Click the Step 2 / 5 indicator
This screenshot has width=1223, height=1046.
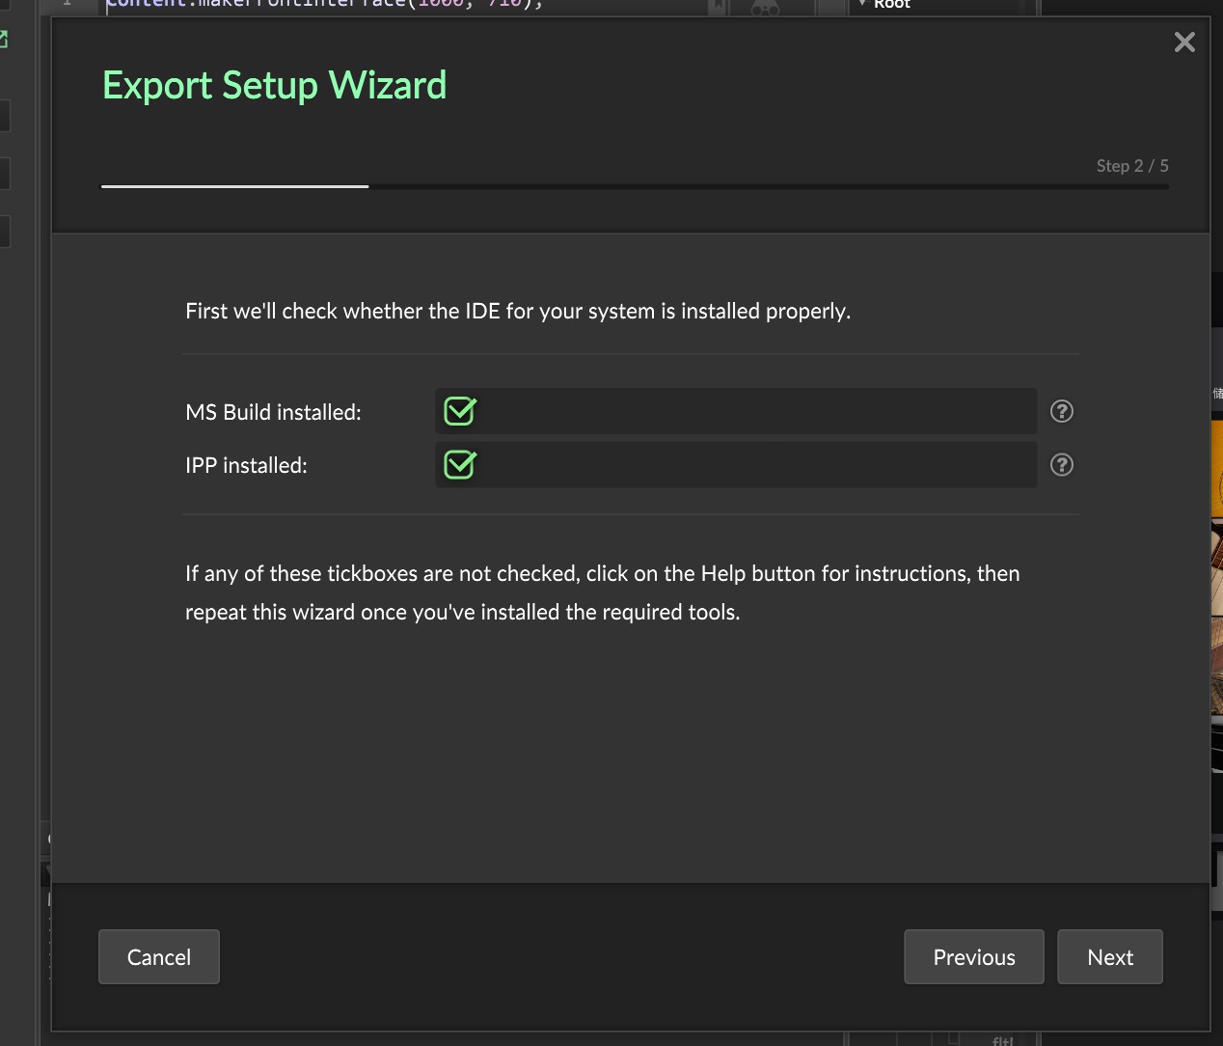(x=1131, y=166)
